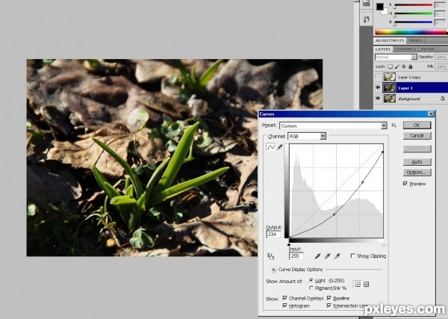Toggle the Preview checkbox
Viewport: 448px width, 319px height.
[405, 184]
